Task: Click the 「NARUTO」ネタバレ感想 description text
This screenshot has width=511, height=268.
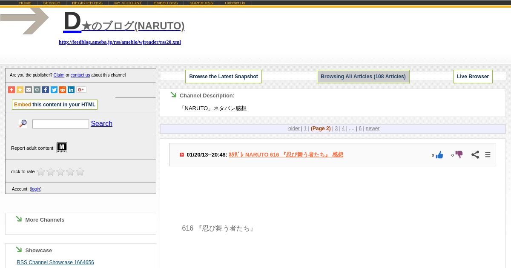Action: (213, 108)
